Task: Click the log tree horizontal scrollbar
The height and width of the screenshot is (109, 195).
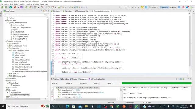Action: (86, 99)
